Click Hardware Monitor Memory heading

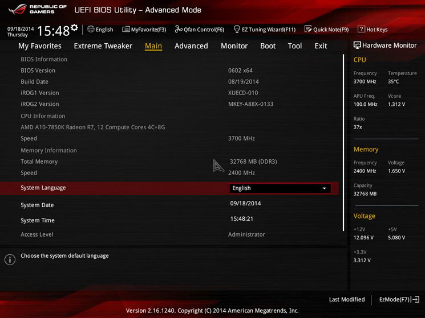[x=366, y=150]
